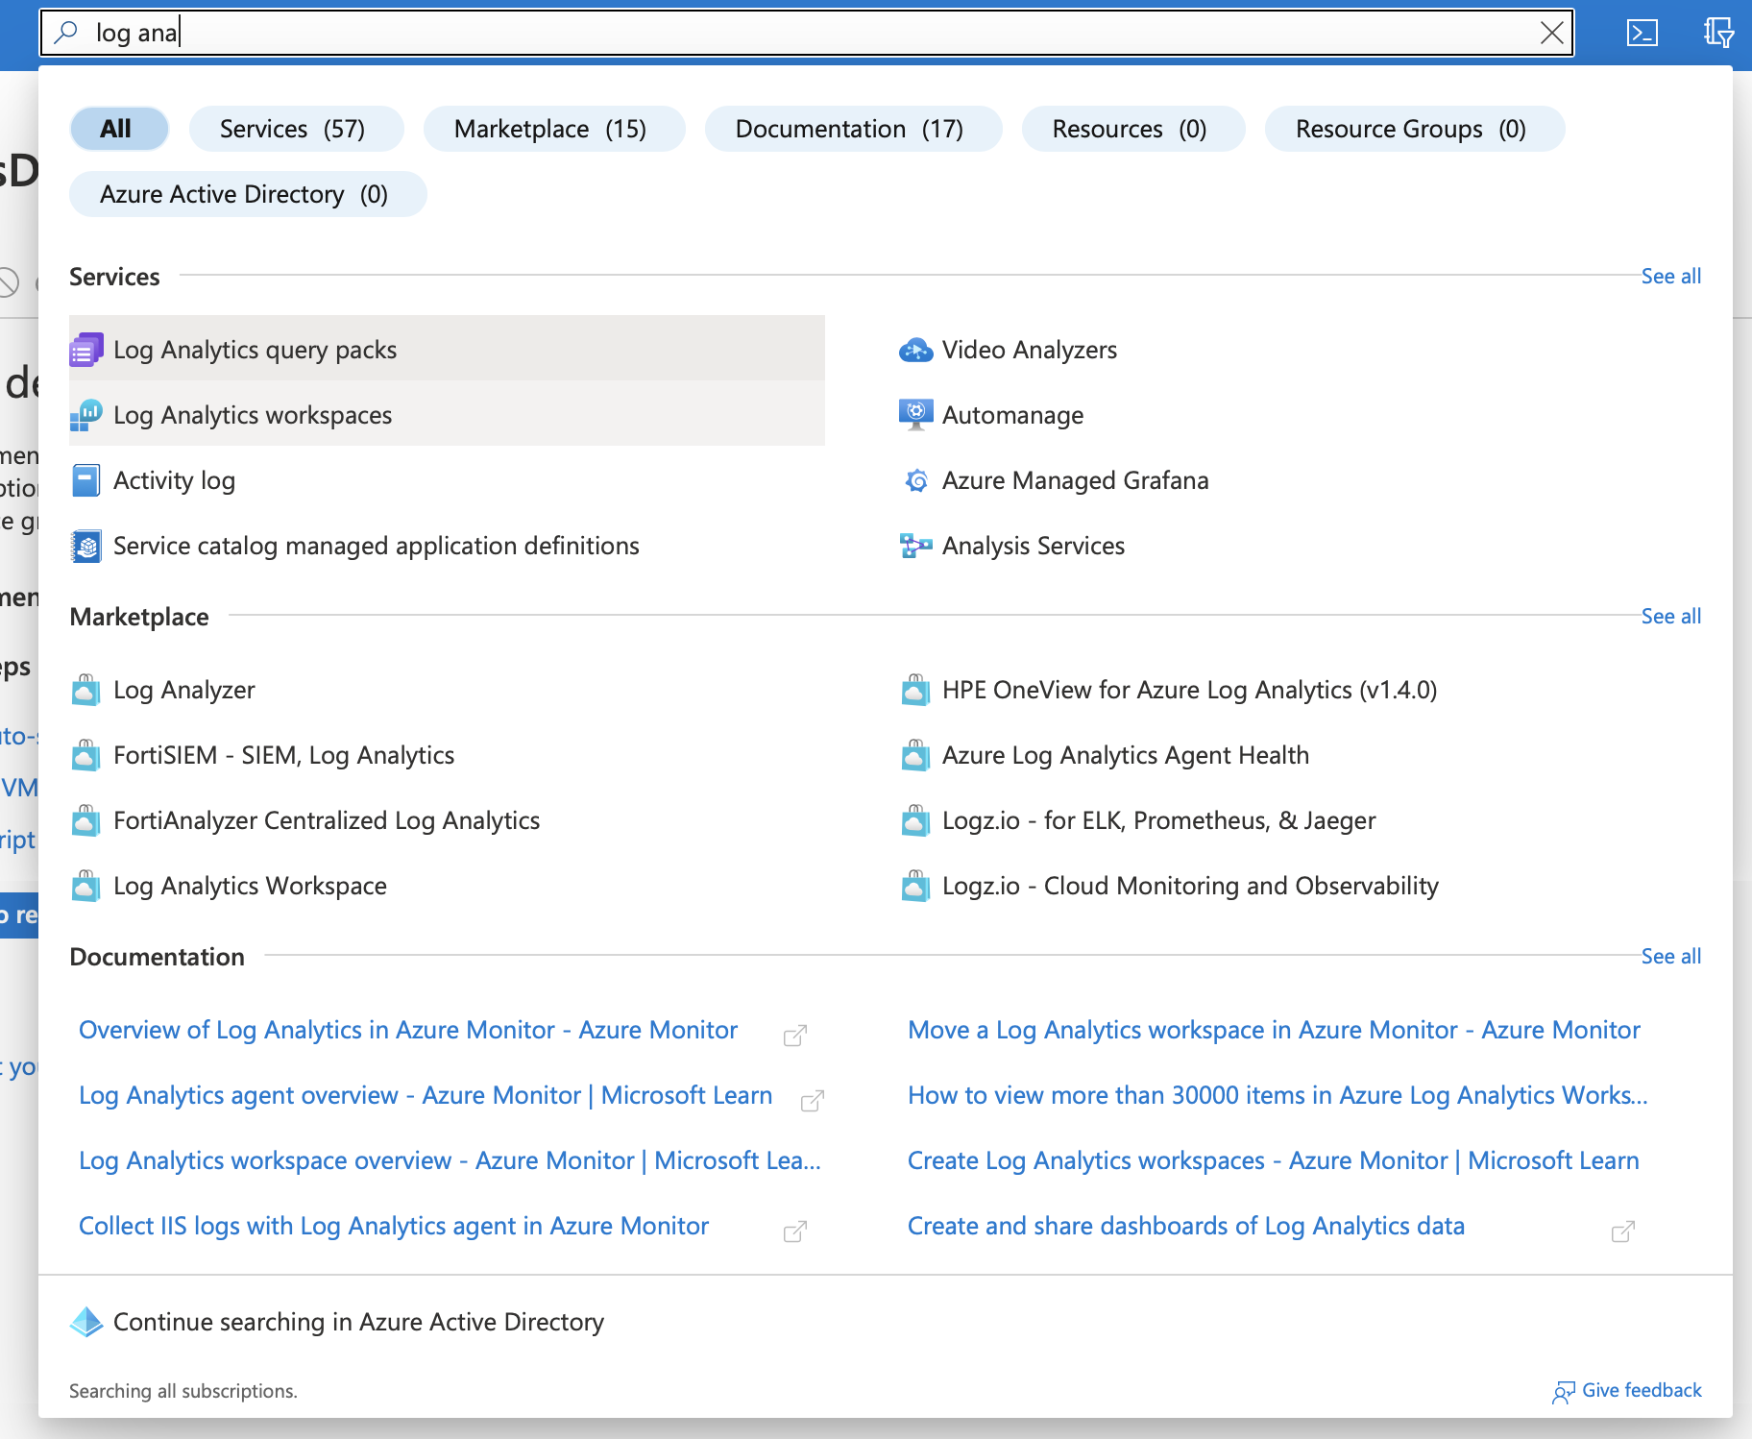
Task: Click external link icon beside Overview of Log Analytics
Action: [795, 1036]
